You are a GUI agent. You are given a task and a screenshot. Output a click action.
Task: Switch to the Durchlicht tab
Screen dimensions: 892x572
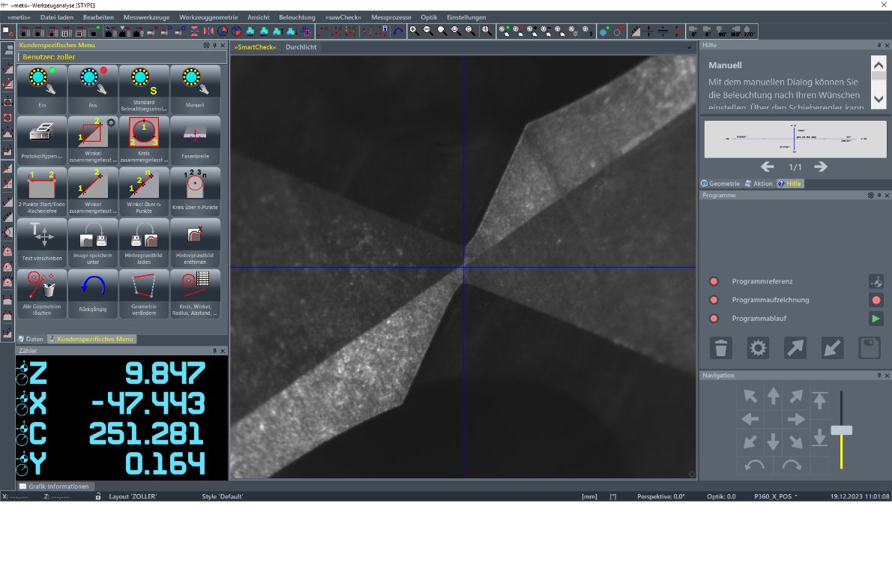pos(301,47)
